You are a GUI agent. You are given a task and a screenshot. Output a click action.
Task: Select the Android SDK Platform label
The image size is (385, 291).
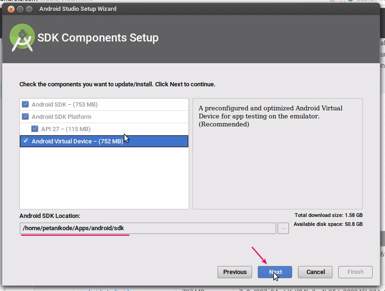61,116
